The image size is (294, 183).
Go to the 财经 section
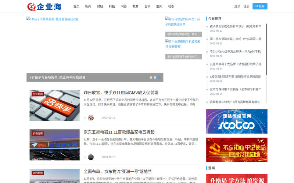pyautogui.click(x=100, y=6)
